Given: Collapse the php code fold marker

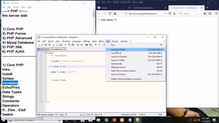Looking at the screenshot, I should pyautogui.click(x=46, y=53).
